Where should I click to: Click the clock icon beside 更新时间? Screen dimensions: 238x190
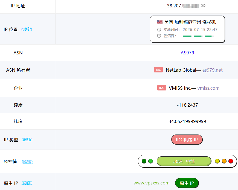tap(159, 30)
